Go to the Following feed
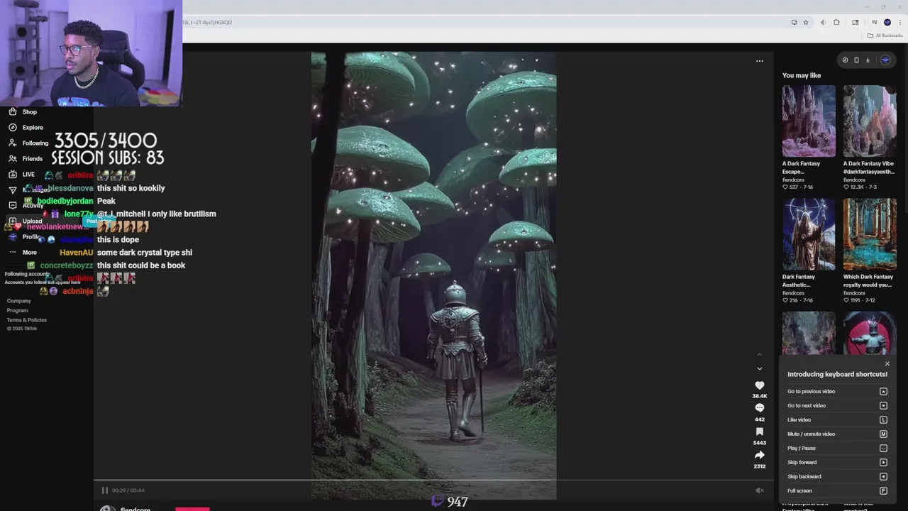Screen dimensions: 908x511 pyautogui.click(x=28, y=143)
